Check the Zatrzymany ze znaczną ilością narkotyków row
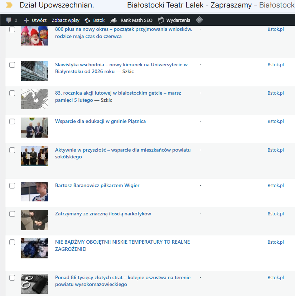 pos(12,214)
